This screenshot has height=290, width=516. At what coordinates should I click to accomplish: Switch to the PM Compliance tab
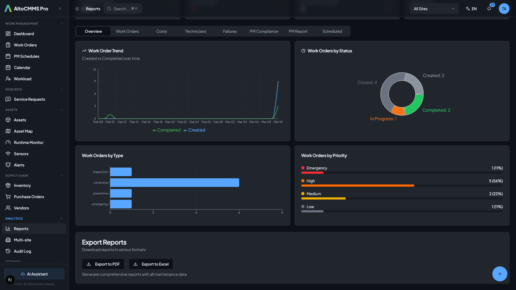(264, 31)
